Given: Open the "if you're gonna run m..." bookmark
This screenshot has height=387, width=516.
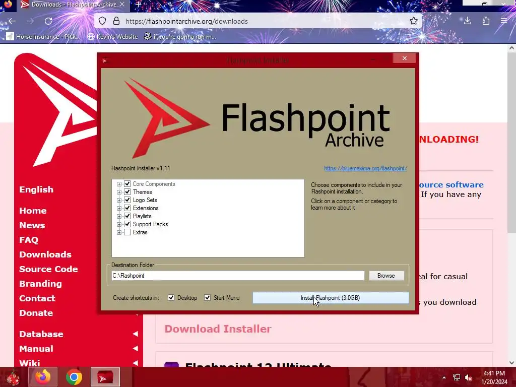Looking at the screenshot, I should pos(180,36).
